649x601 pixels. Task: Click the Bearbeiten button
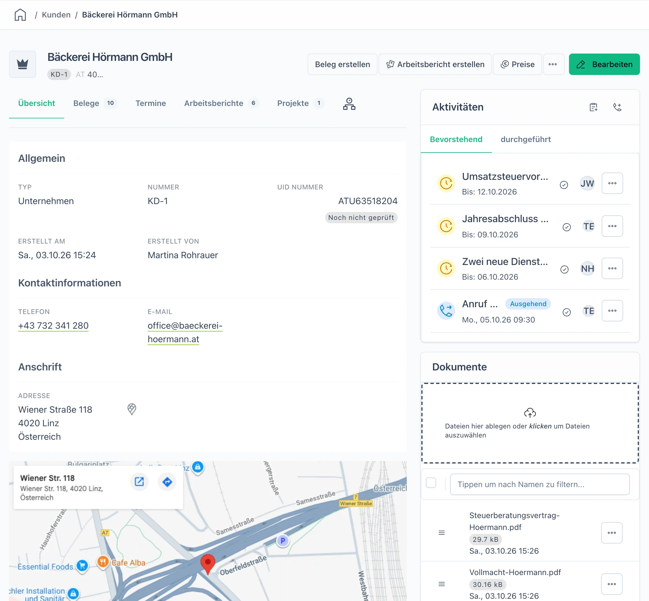pos(604,64)
